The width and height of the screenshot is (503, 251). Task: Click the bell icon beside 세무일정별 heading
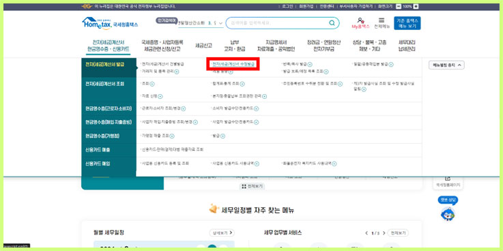tap(213, 209)
